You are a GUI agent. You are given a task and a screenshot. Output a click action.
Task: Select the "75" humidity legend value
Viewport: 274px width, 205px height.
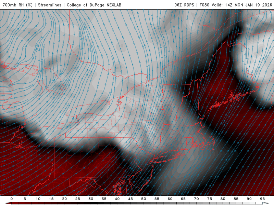coord(210,199)
